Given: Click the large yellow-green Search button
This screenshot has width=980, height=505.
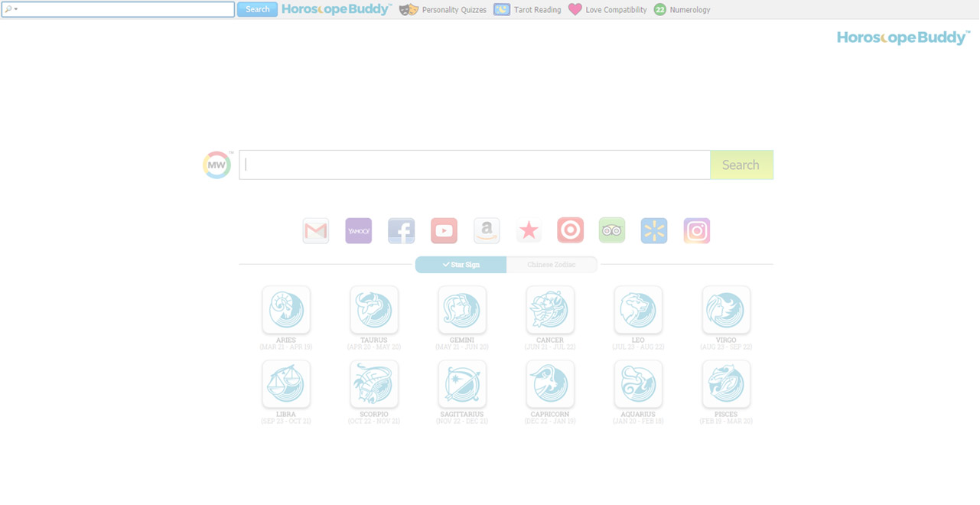Looking at the screenshot, I should pos(741,165).
